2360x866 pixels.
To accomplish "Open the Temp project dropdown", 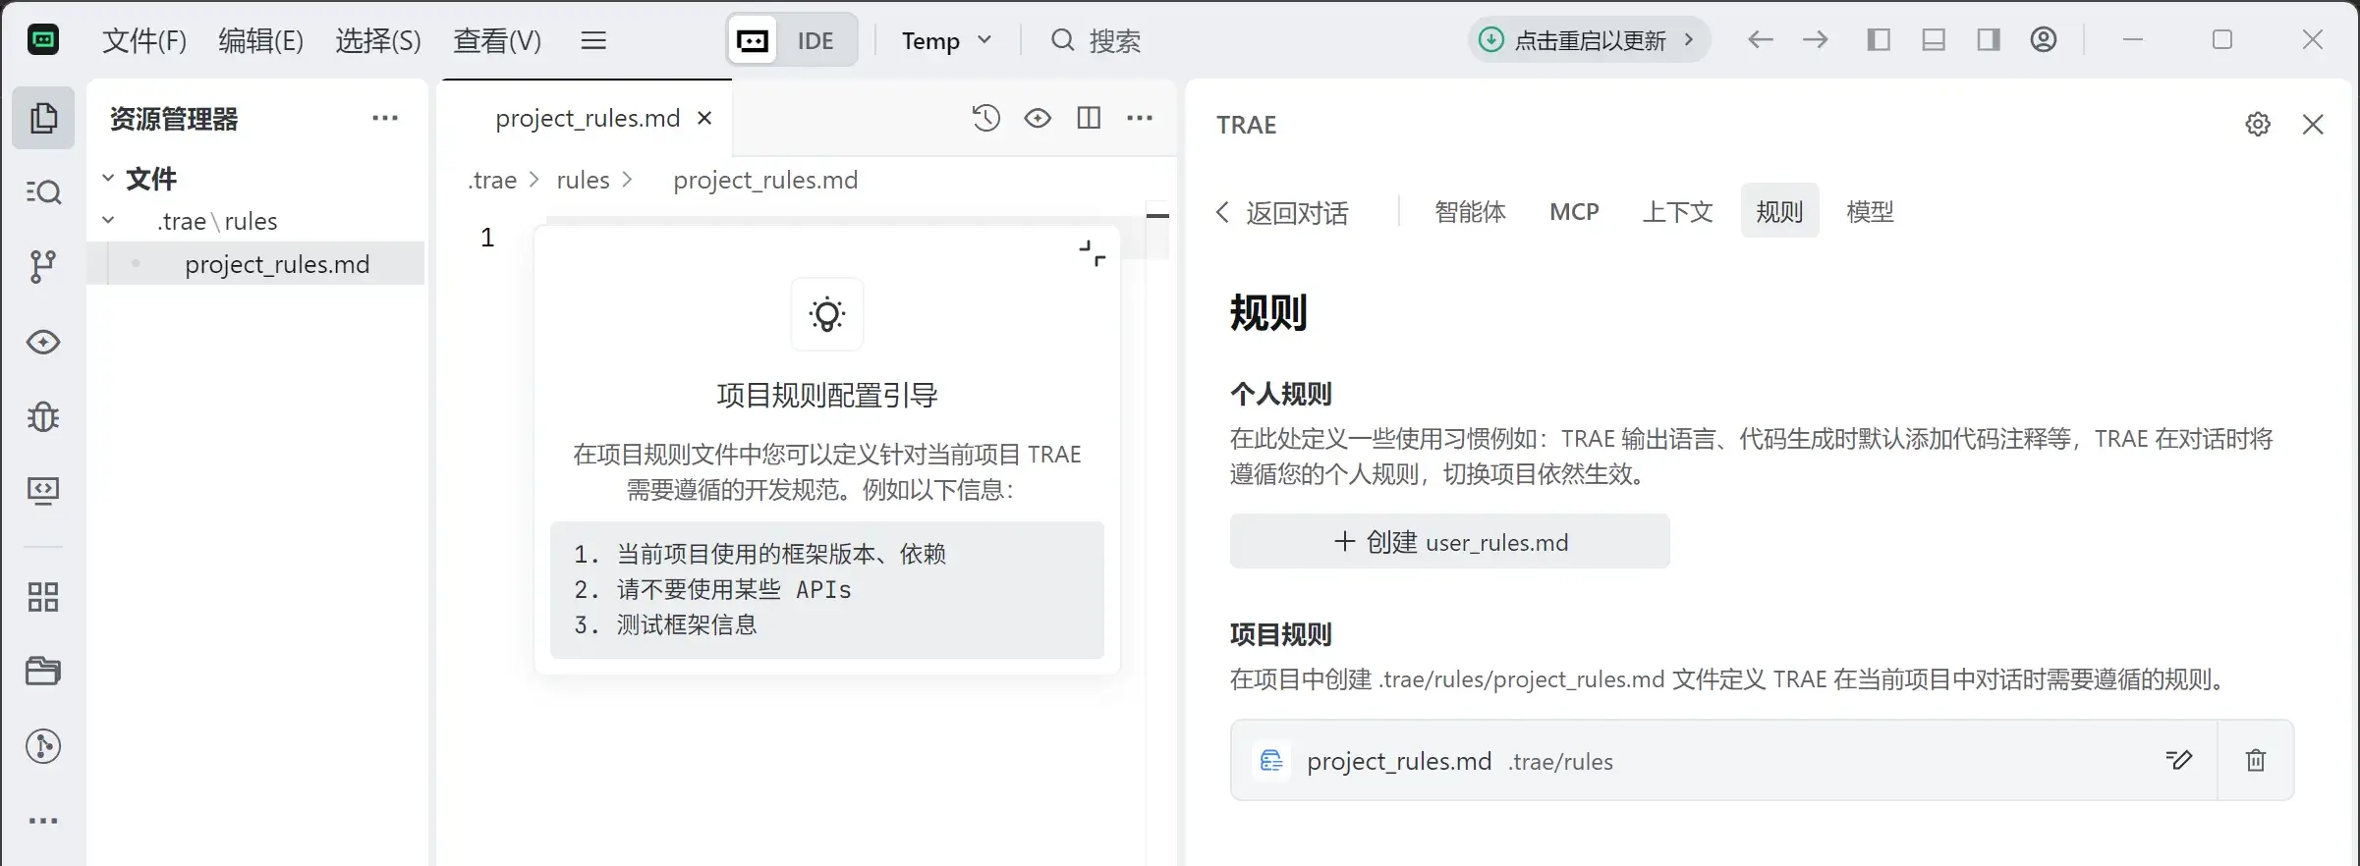I will pos(947,40).
